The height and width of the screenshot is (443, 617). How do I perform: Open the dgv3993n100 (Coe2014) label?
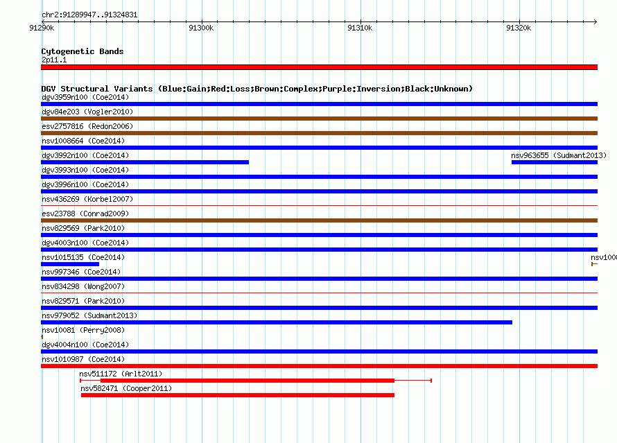(85, 170)
